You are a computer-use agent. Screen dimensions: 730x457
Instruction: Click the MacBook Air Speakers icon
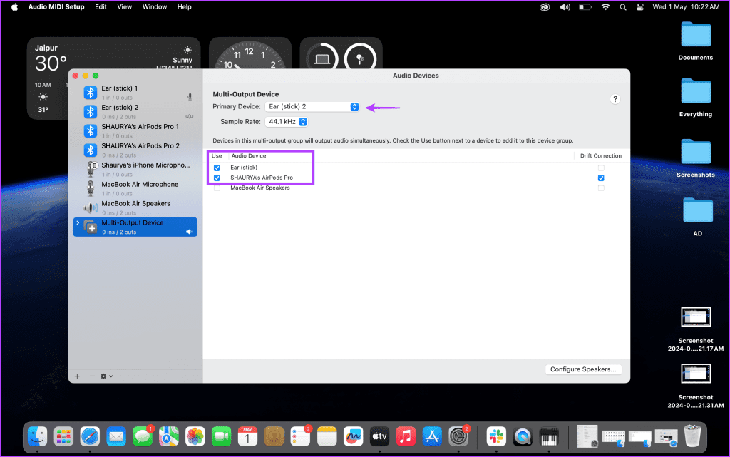[x=91, y=207]
